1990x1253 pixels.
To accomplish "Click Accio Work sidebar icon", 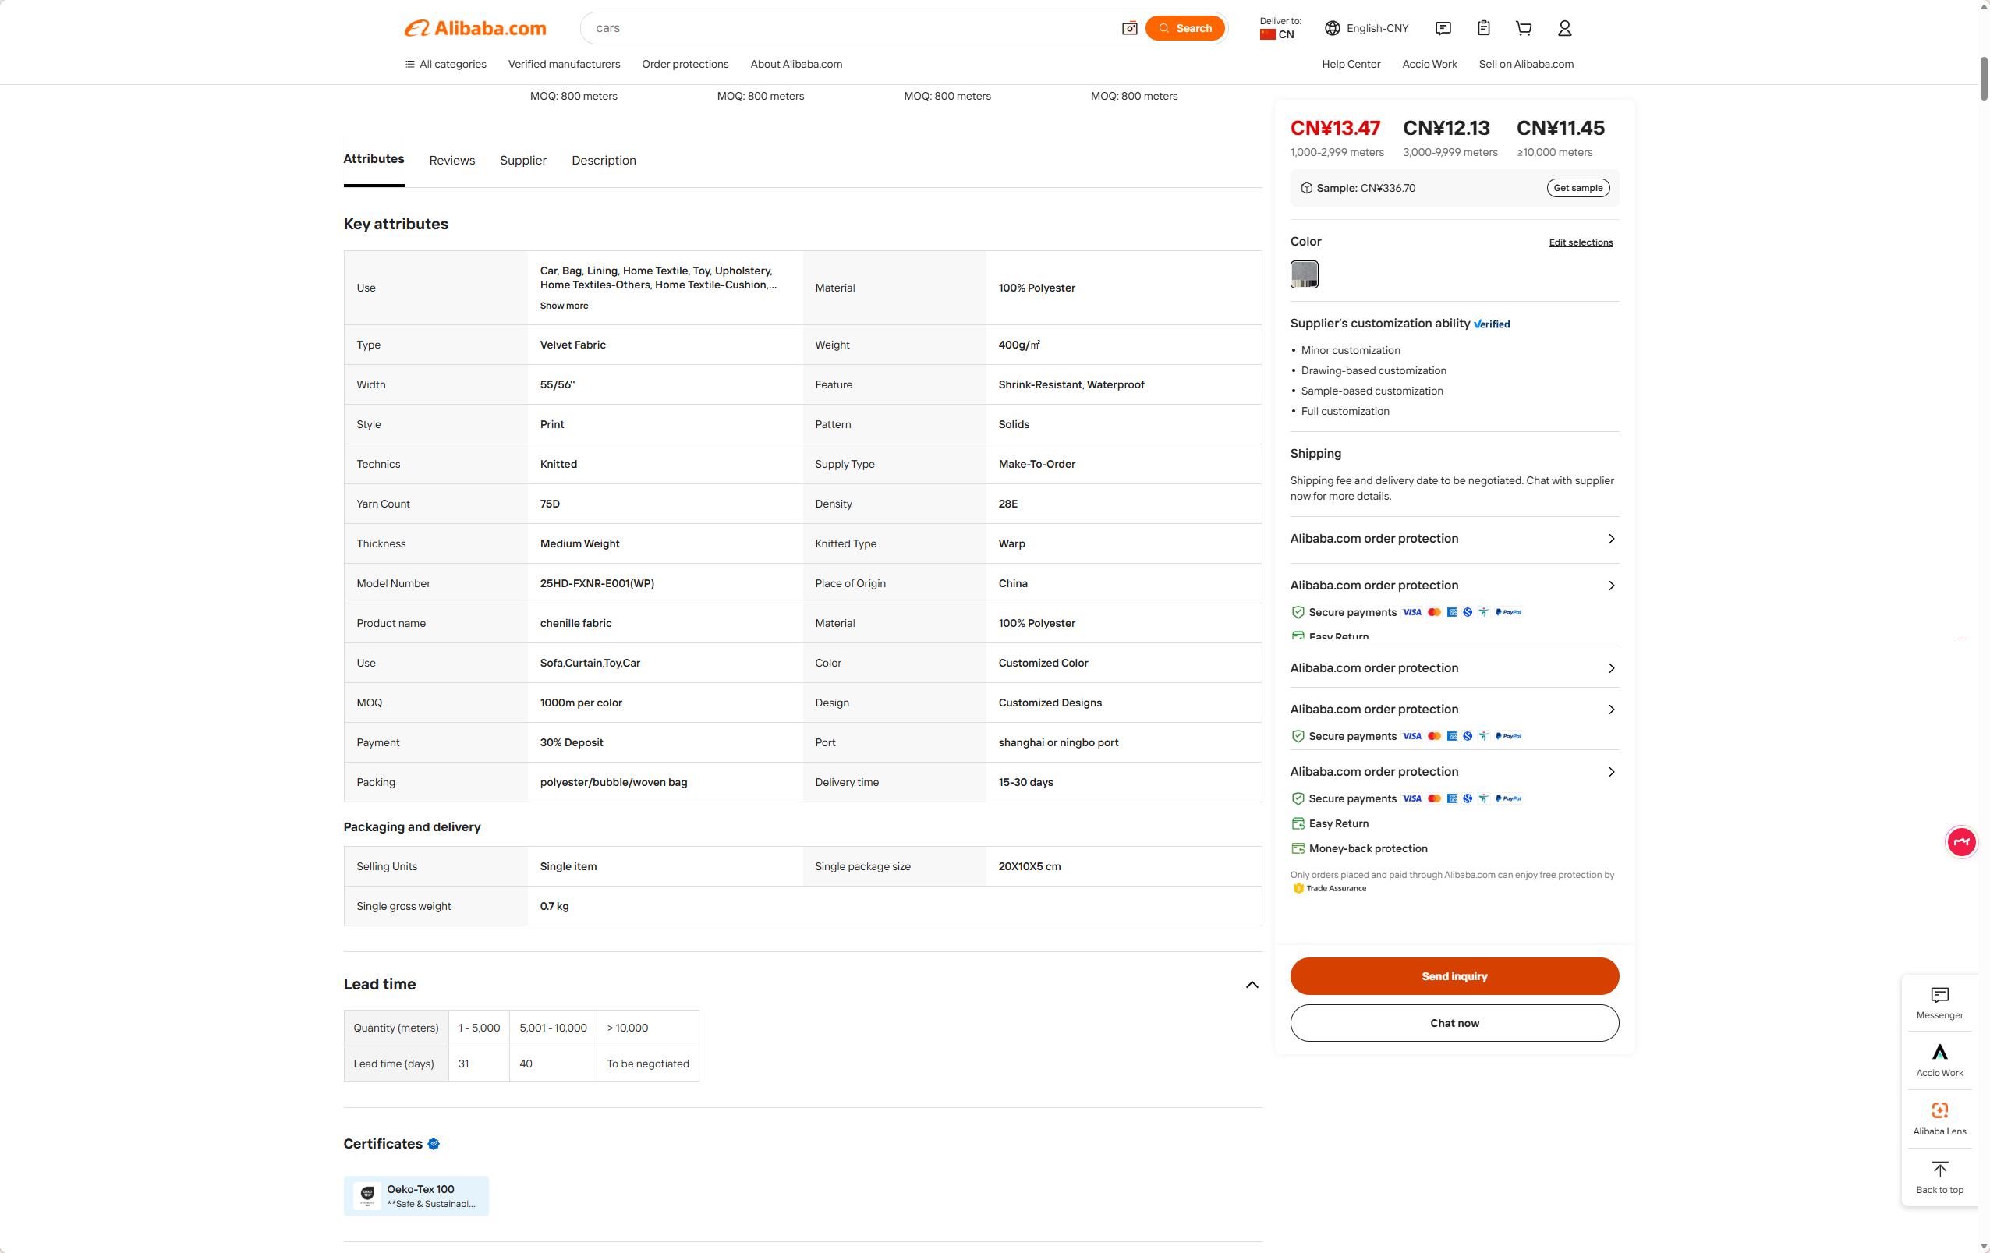I will 1939,1060.
